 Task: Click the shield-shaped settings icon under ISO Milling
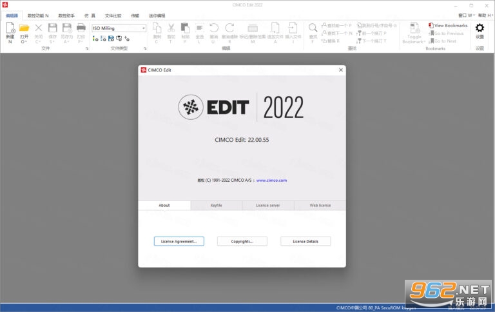tap(119, 39)
